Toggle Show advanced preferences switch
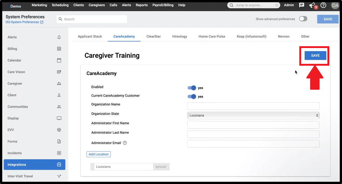 303,19
